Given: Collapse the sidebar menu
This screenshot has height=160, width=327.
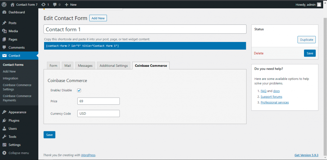Looking at the screenshot, I should click(19, 153).
